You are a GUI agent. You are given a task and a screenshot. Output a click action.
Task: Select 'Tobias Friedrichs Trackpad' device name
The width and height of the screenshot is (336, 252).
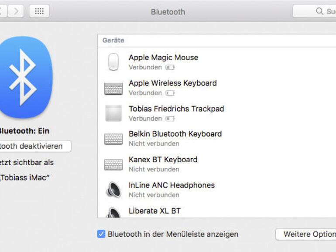coord(176,109)
